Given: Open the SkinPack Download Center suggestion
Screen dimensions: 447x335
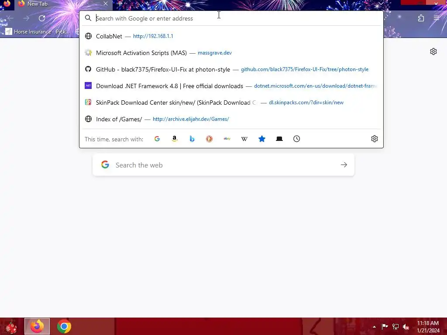Looking at the screenshot, I should (x=231, y=103).
